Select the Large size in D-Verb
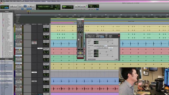The height and width of the screenshot is (95, 169). coord(111,48)
